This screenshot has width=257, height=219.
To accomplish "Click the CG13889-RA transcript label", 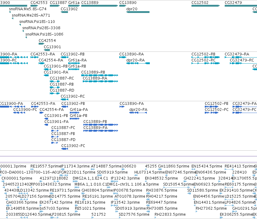I will tap(95, 78).
